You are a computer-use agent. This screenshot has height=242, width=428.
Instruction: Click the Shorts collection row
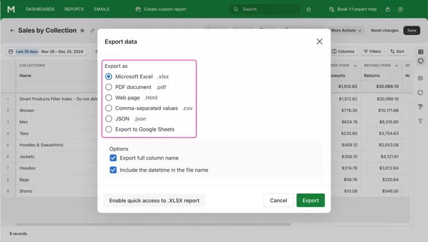pos(26,191)
